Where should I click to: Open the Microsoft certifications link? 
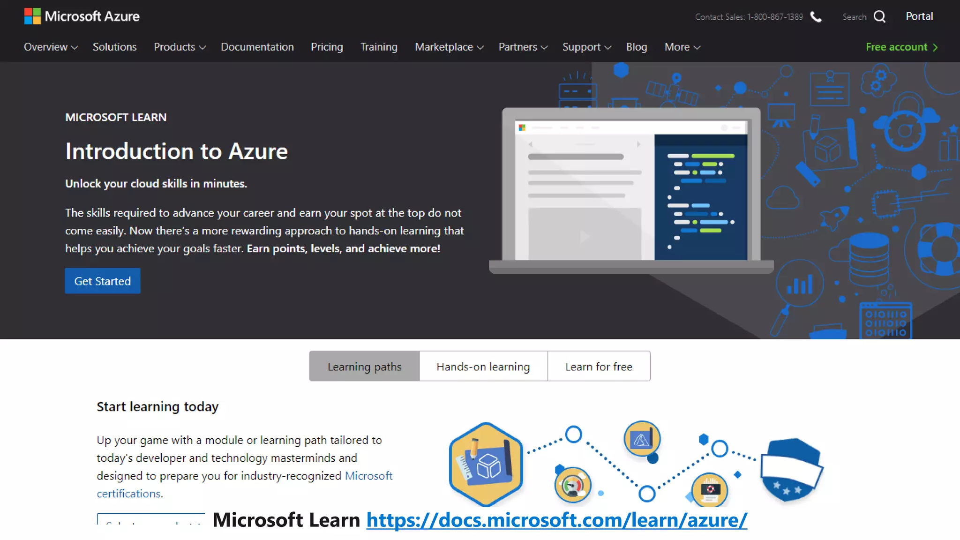pyautogui.click(x=244, y=485)
